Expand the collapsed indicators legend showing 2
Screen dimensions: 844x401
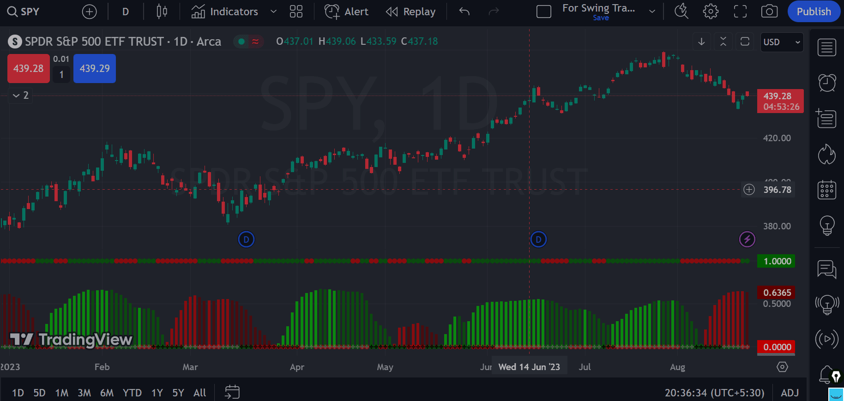pos(21,95)
